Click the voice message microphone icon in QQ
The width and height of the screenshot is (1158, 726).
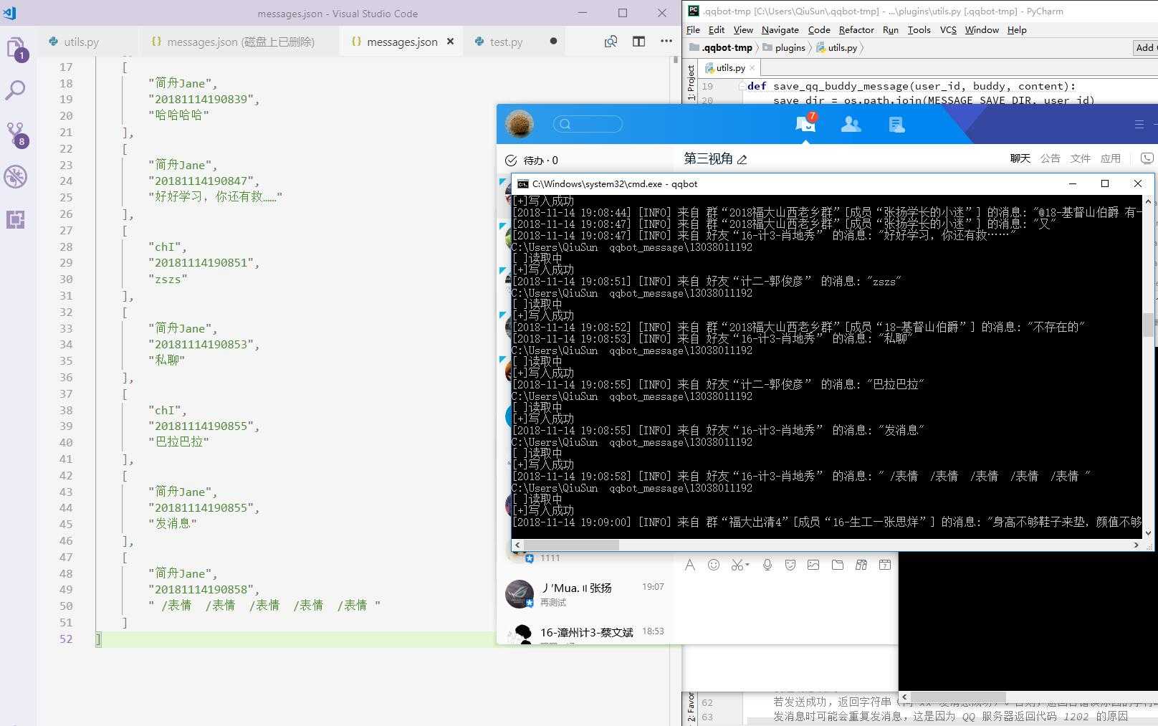[767, 565]
